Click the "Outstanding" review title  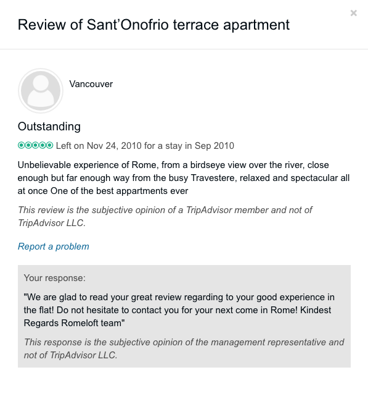(x=49, y=126)
